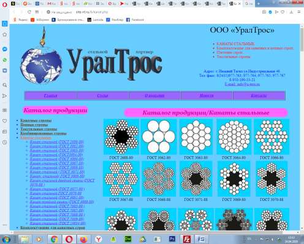The height and width of the screenshot is (244, 304).
Task: Open Комплектующие для канатных строп link
Action: (53, 227)
